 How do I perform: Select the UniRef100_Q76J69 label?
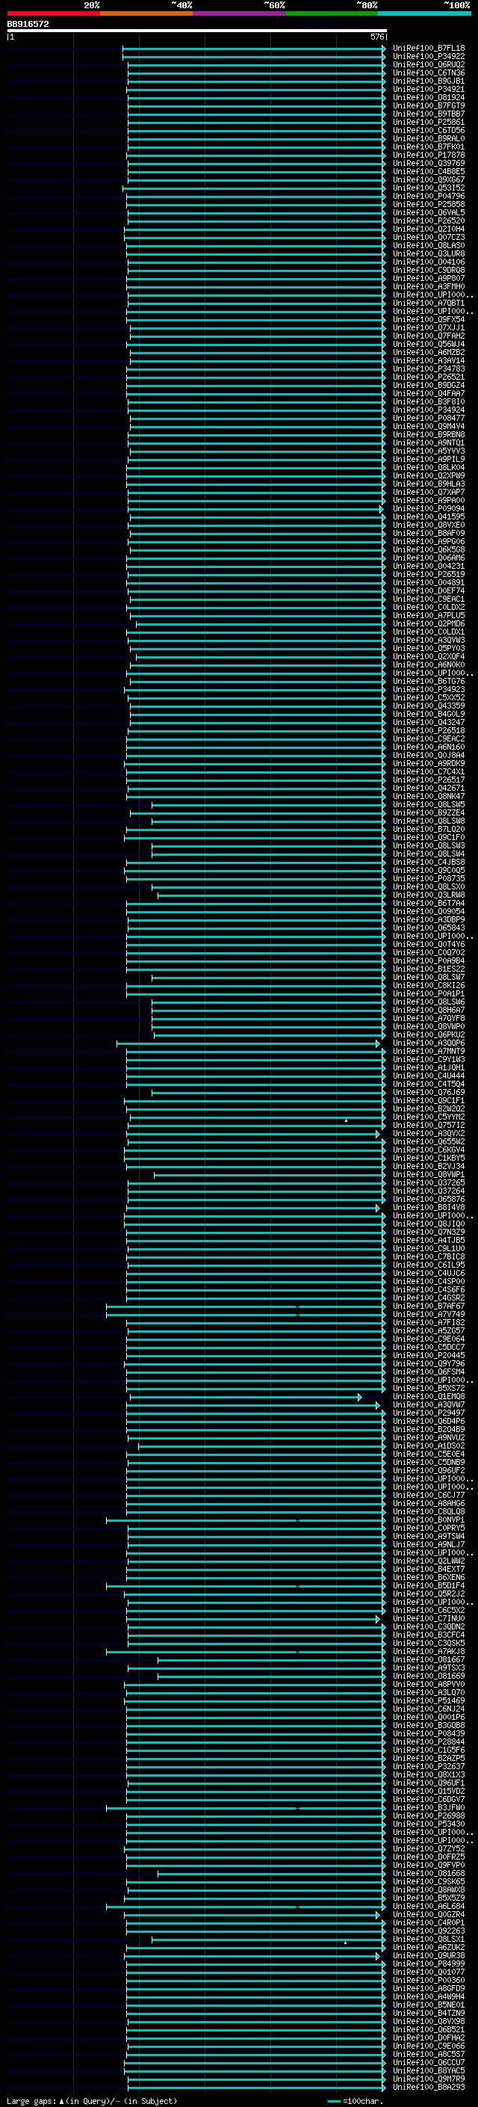(x=428, y=1092)
